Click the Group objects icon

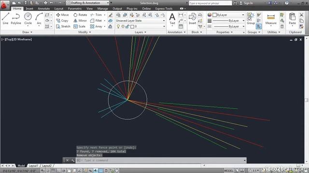(x=251, y=19)
